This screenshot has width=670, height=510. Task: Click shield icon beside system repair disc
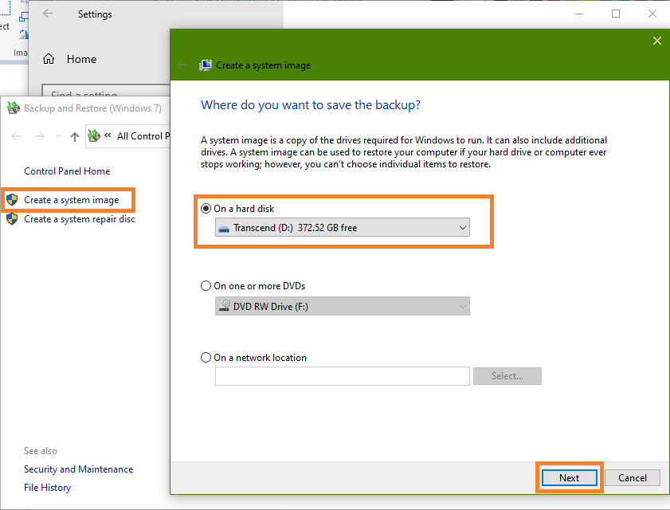coord(12,219)
